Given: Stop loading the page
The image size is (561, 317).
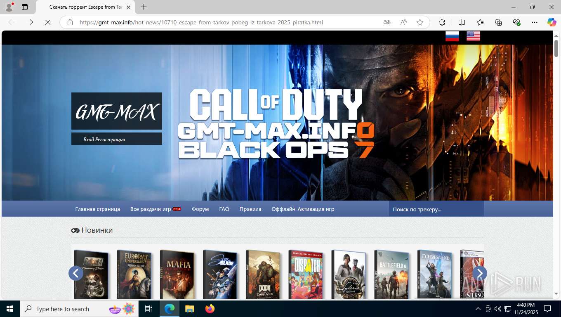Looking at the screenshot, I should coord(48,22).
